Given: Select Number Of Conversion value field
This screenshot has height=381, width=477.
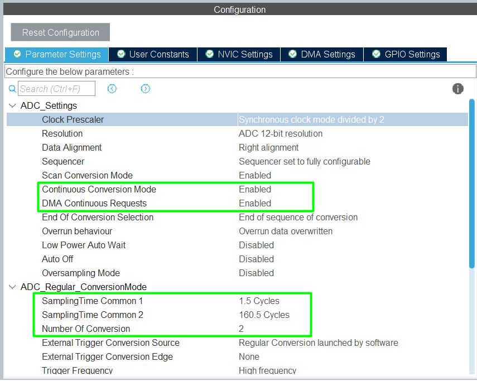Looking at the screenshot, I should coord(242,329).
